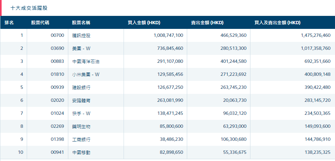
Task: Click total amount 390,422,480
Action: click(x=318, y=87)
